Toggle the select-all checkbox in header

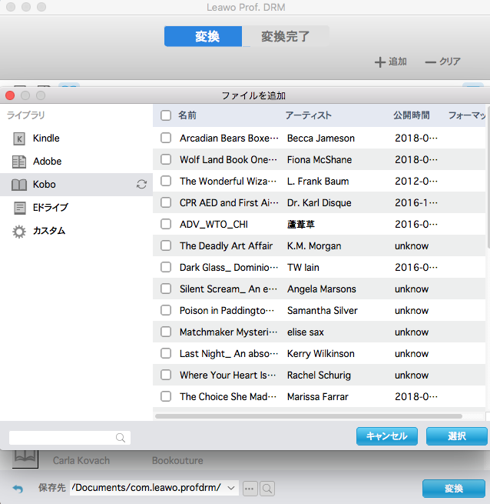click(166, 115)
